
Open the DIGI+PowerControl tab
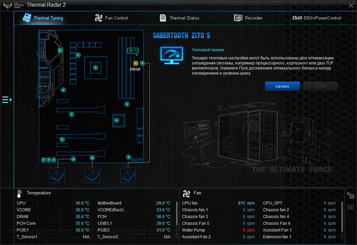317,18
